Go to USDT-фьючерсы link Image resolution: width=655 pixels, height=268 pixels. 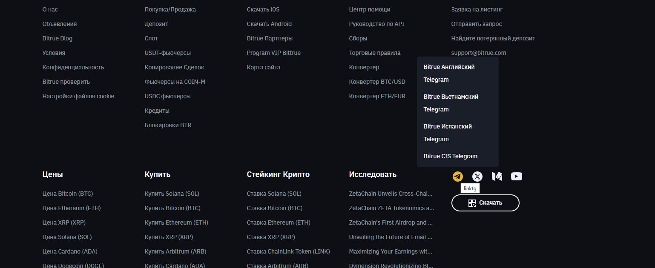[x=167, y=53]
